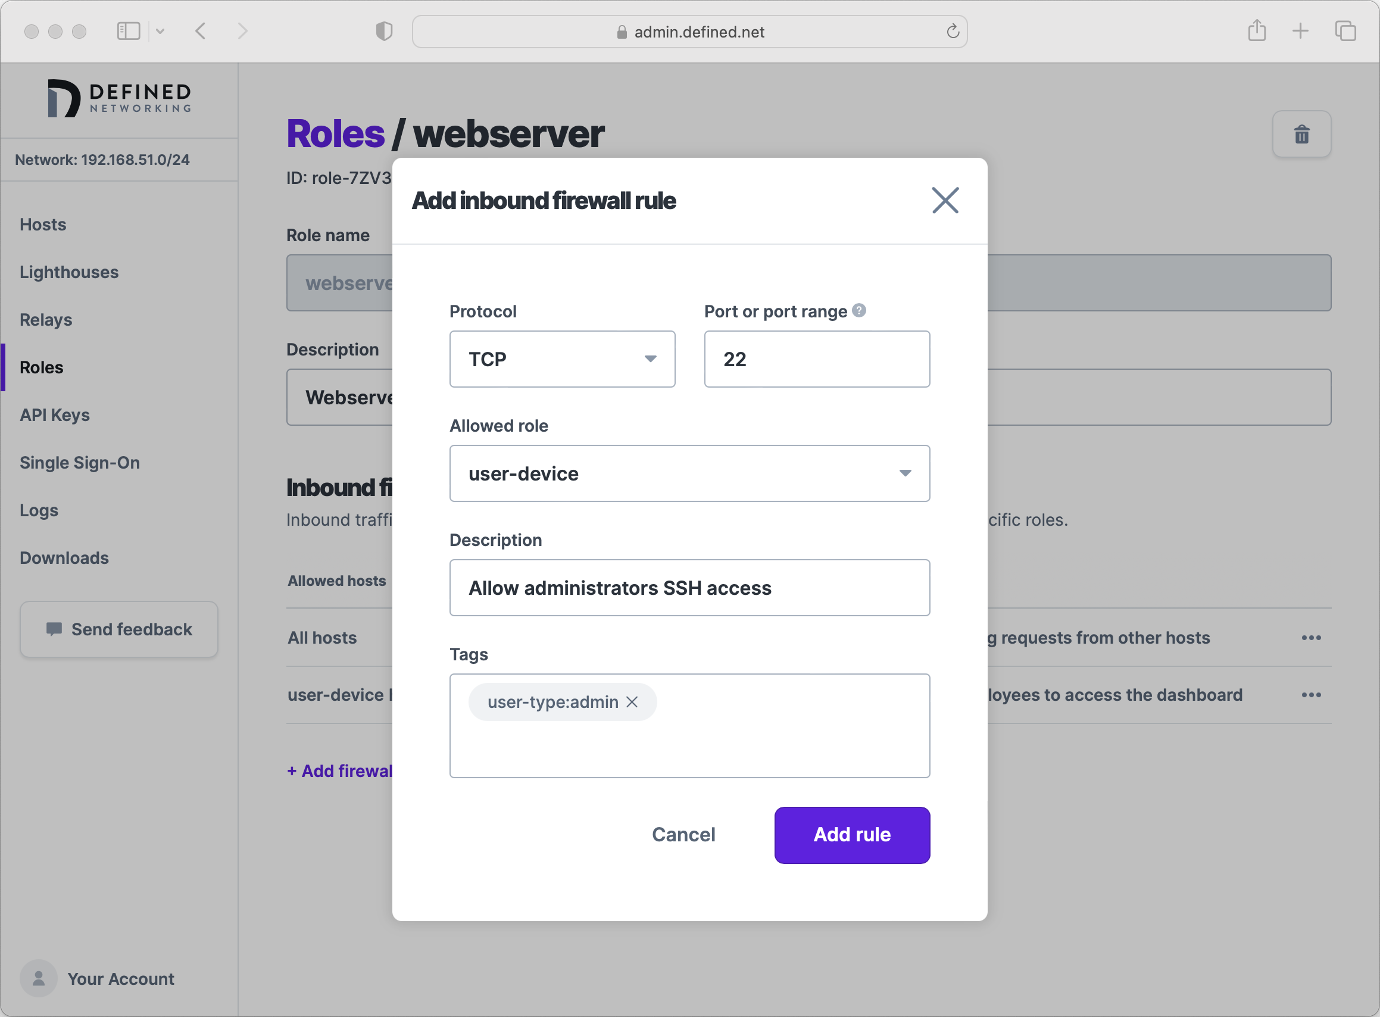Open the browser share menu
The image size is (1380, 1017).
(1256, 31)
